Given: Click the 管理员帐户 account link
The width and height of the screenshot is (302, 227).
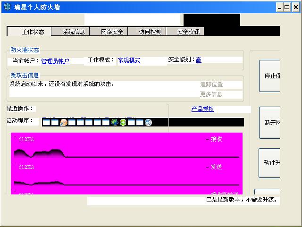Looking at the screenshot, I should click(x=56, y=61).
